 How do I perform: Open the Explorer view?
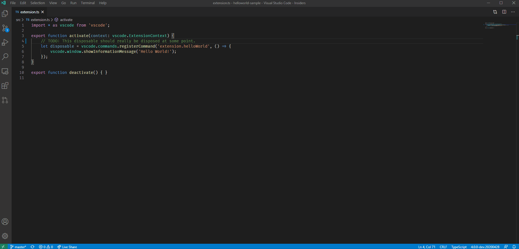(x=5, y=13)
